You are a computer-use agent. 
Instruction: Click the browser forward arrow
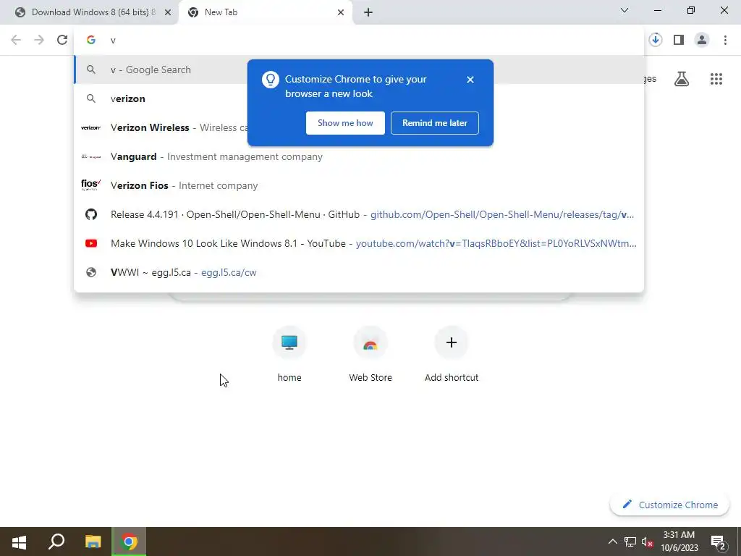[39, 40]
